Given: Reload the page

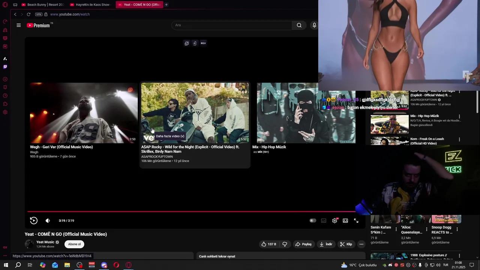Looking at the screenshot, I should pos(28,14).
